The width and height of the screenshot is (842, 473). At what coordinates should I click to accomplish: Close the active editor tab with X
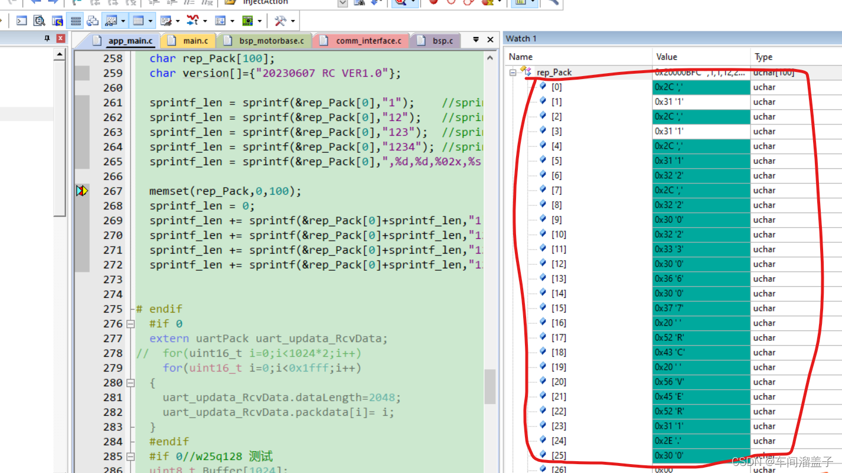(x=490, y=40)
